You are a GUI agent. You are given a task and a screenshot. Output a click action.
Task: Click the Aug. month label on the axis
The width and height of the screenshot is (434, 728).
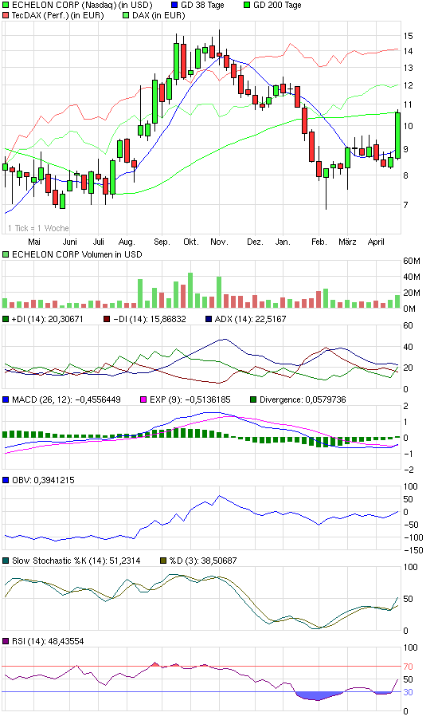(x=127, y=242)
